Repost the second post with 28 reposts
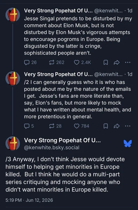Viewport: 138px width, 210px height. pos(55,126)
